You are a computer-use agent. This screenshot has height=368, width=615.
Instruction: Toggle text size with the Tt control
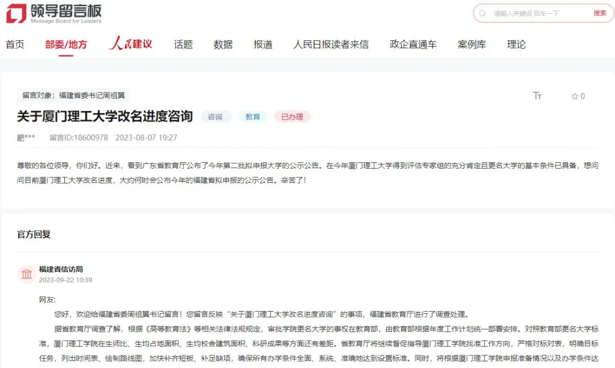click(537, 96)
